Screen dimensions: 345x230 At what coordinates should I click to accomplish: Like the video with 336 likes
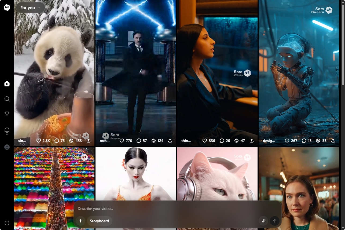click(209, 141)
